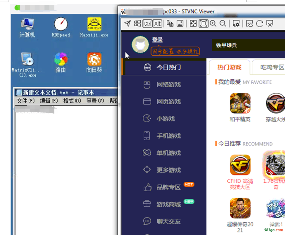This screenshot has height=235, width=285.
Task: Open the VNC connection settings icon
Action: click(236, 23)
